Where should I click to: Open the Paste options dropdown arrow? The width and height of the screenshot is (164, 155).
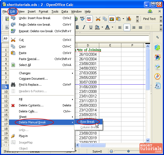(x=124, y=19)
